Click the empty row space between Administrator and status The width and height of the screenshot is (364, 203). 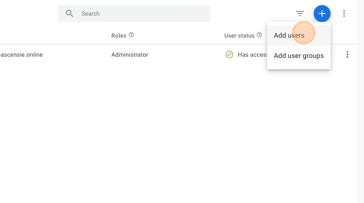coord(186,55)
